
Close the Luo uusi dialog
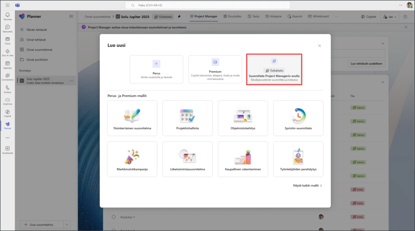pos(319,46)
